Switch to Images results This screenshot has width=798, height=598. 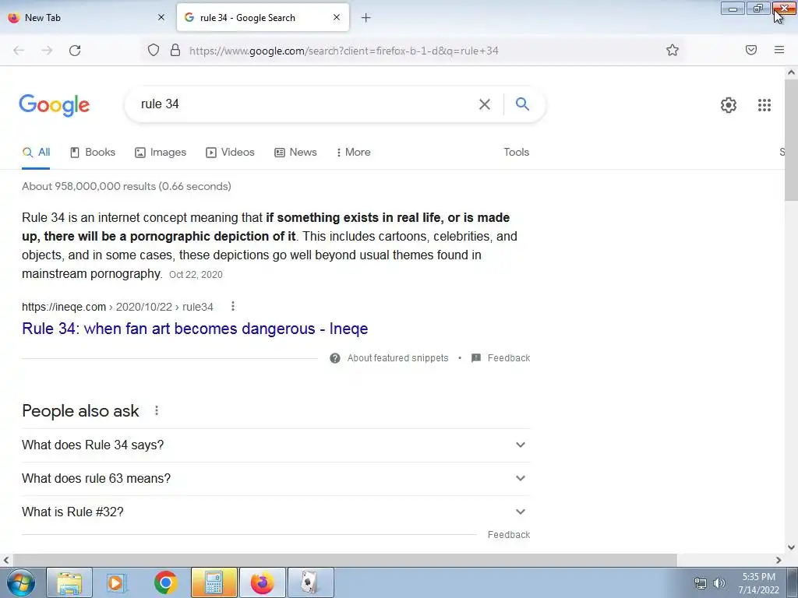(x=161, y=152)
